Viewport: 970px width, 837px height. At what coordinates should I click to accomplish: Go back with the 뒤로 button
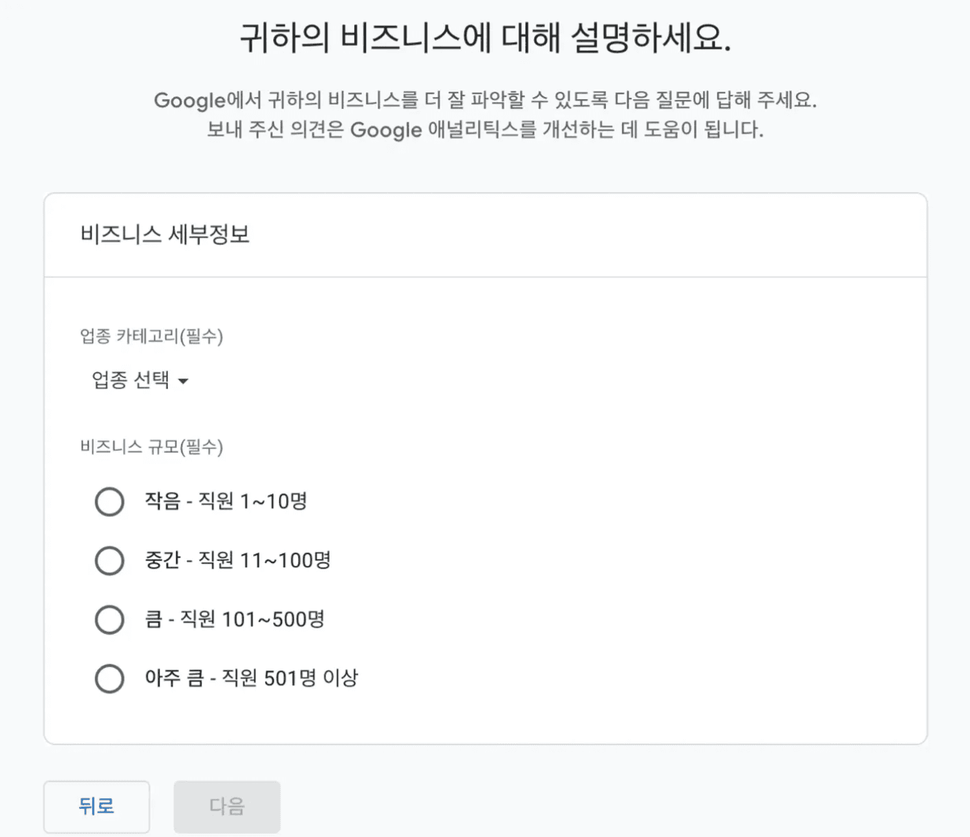click(x=96, y=806)
